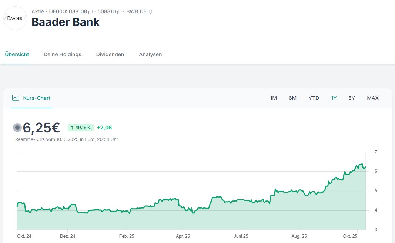Image resolution: width=395 pixels, height=243 pixels.
Task: Set chart range to 1M
Action: 273,98
